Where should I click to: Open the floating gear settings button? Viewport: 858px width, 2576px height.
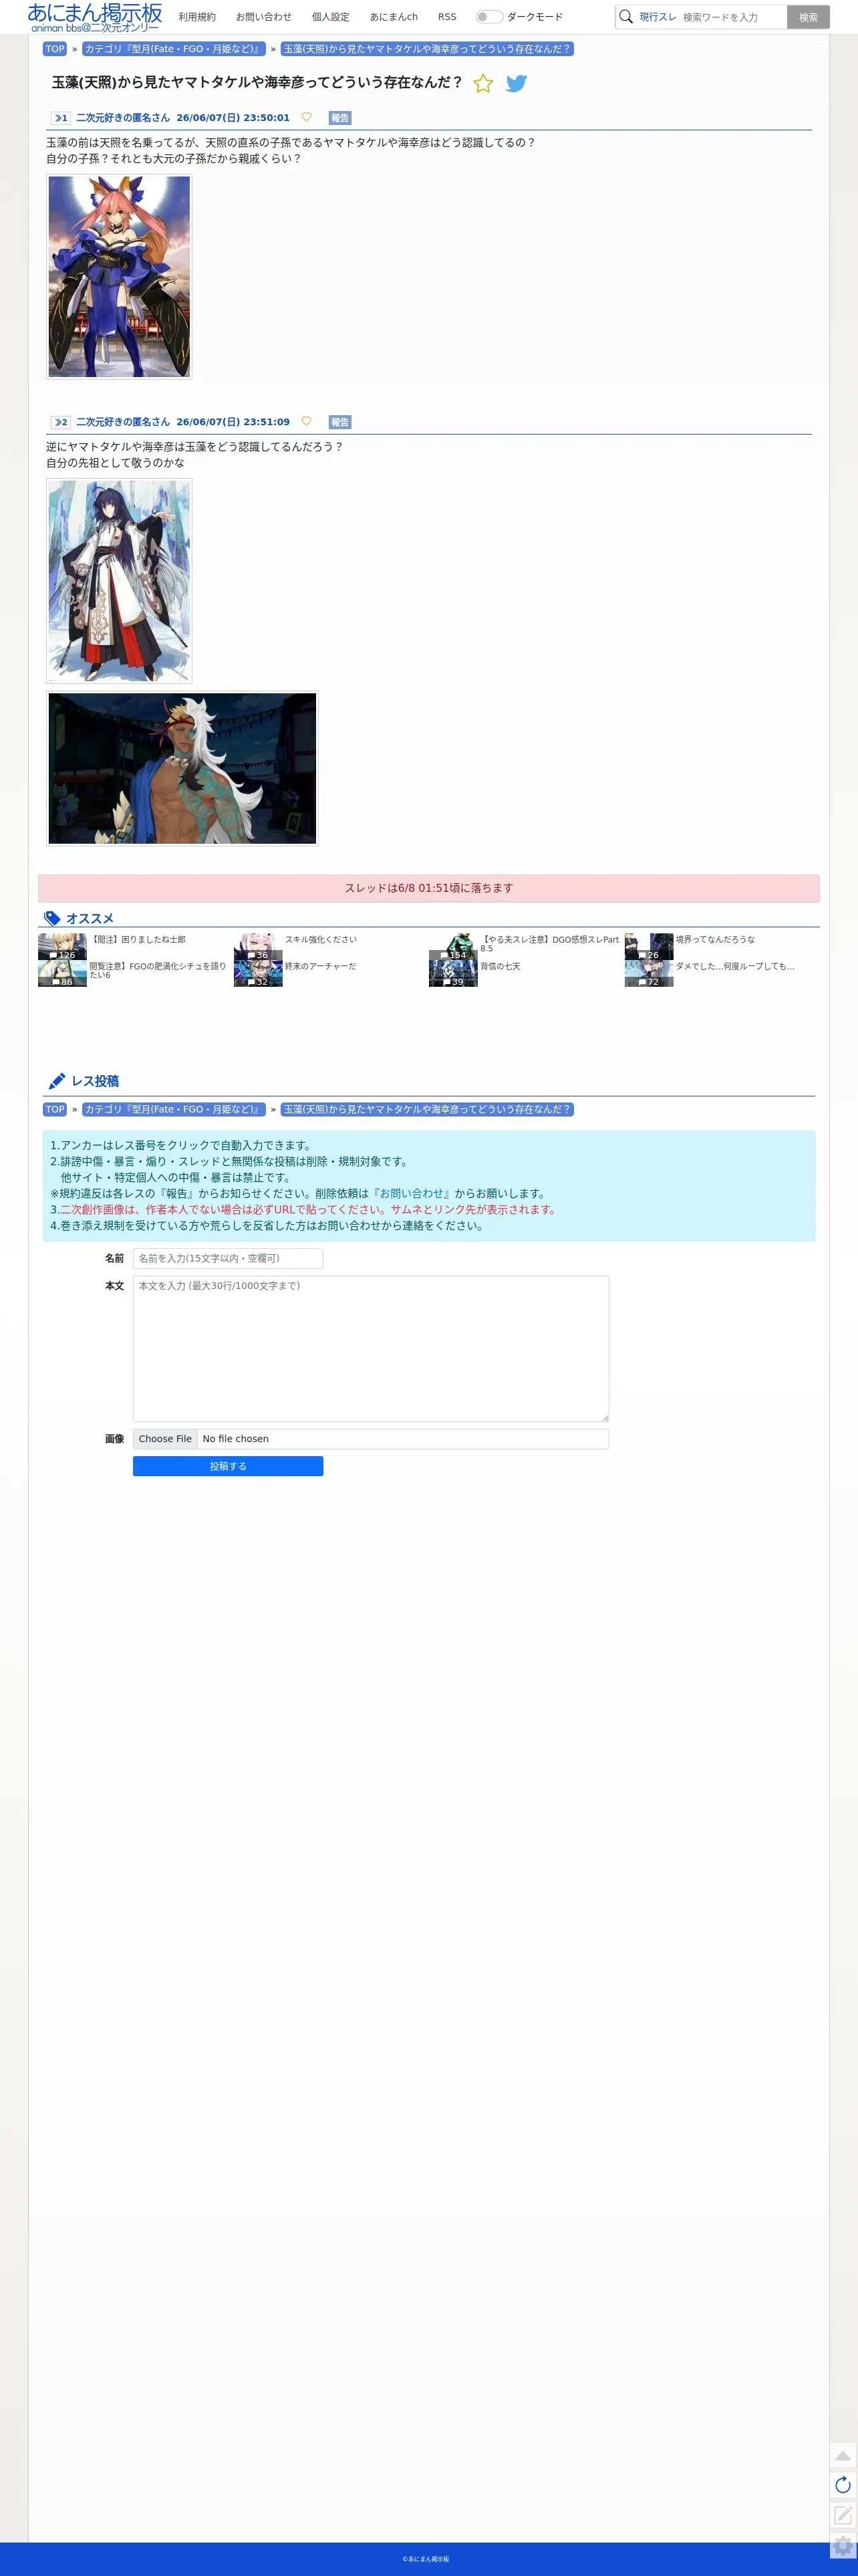click(843, 2546)
